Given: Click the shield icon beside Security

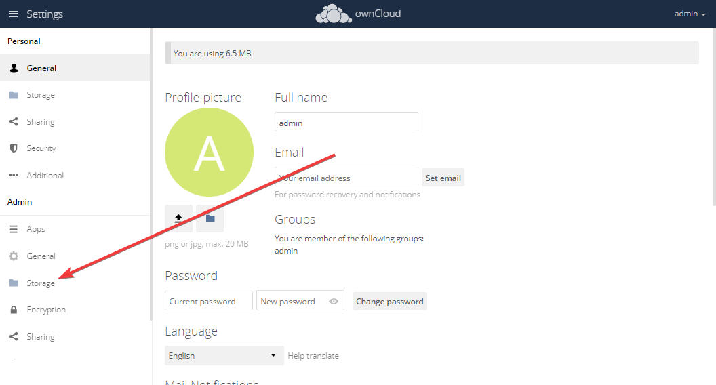Looking at the screenshot, I should point(14,148).
